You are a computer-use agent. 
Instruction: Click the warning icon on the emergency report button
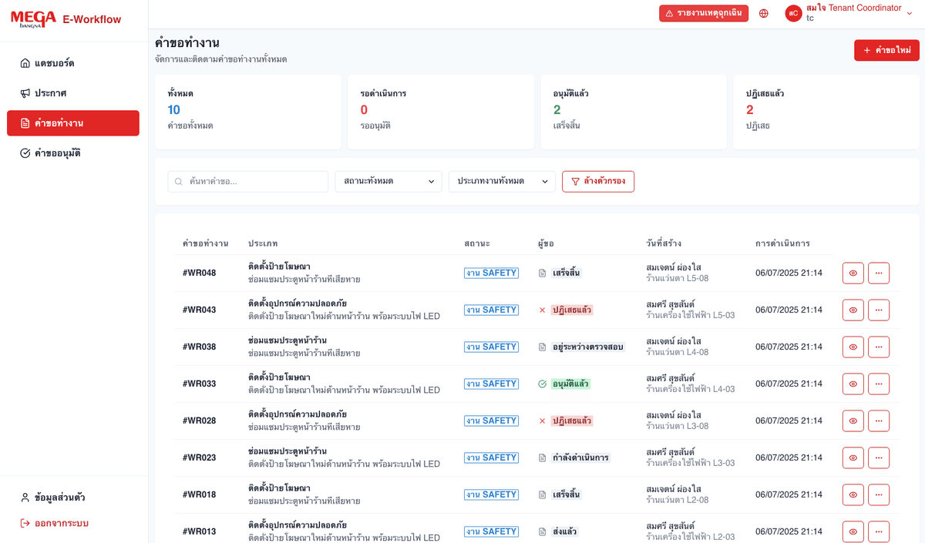[x=668, y=13]
